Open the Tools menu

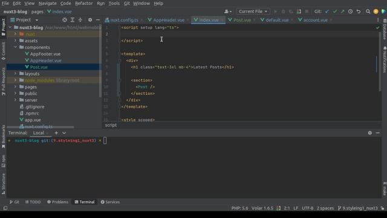[x=114, y=4]
